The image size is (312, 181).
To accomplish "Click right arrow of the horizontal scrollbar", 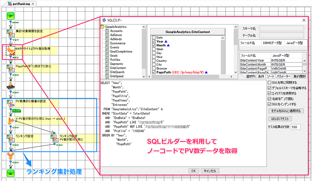I will [231, 76].
